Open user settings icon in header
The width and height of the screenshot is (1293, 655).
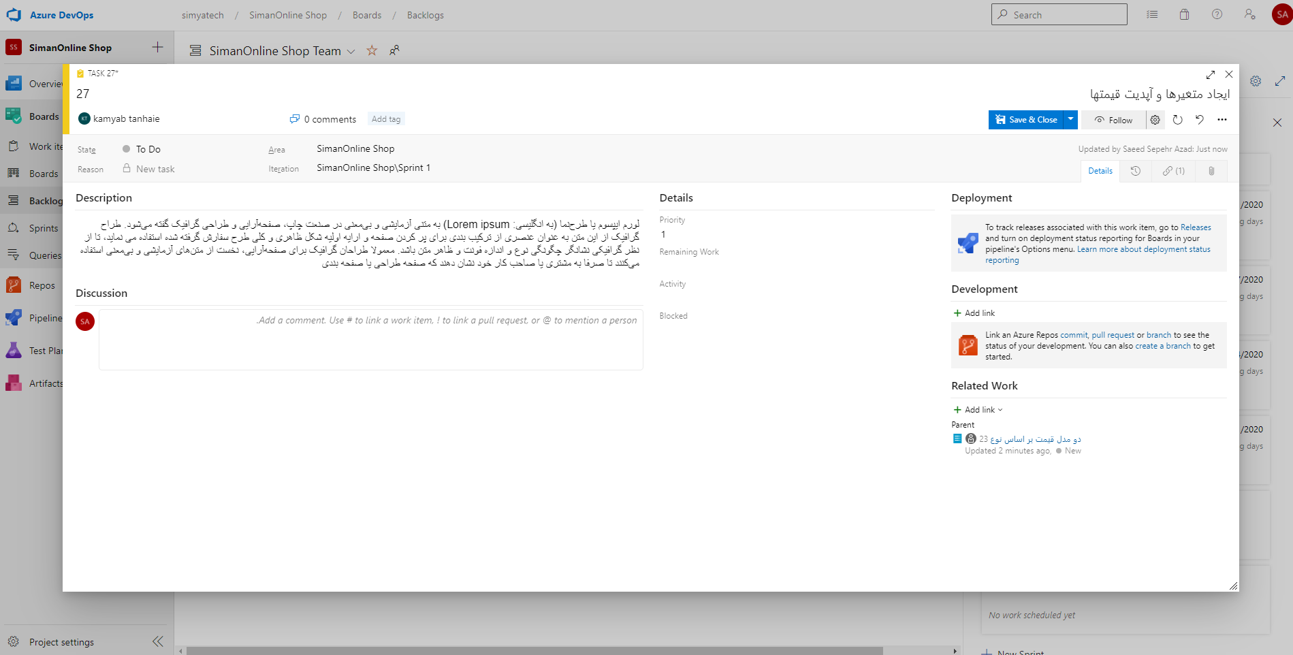pyautogui.click(x=1249, y=14)
